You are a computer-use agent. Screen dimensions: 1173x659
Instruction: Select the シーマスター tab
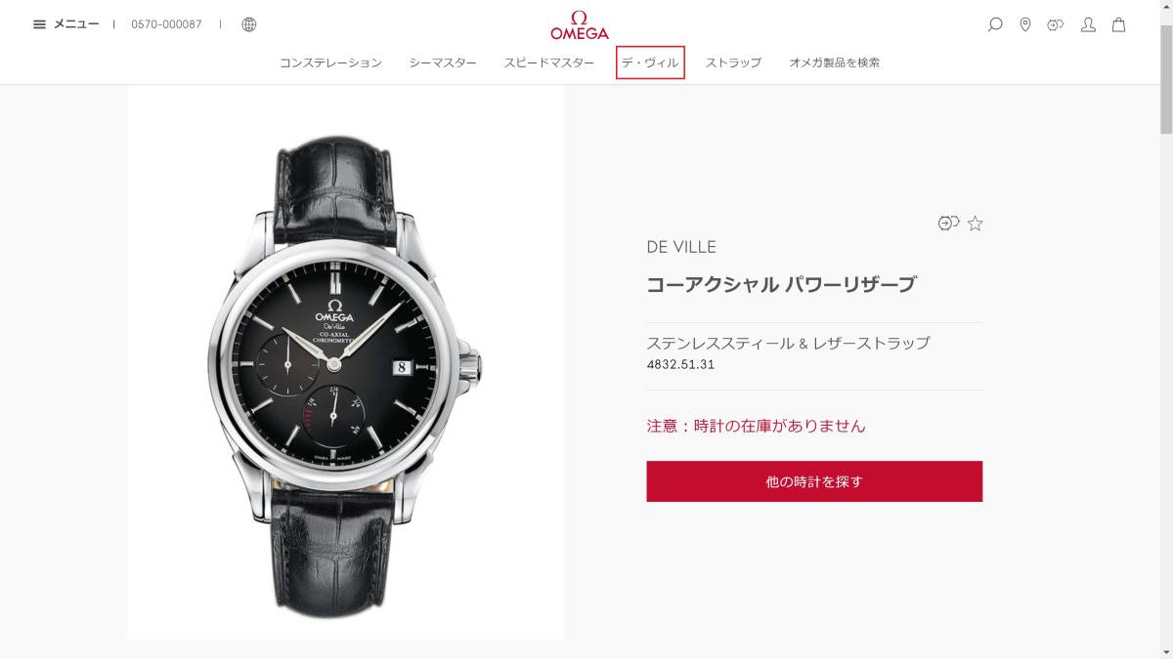pyautogui.click(x=443, y=62)
